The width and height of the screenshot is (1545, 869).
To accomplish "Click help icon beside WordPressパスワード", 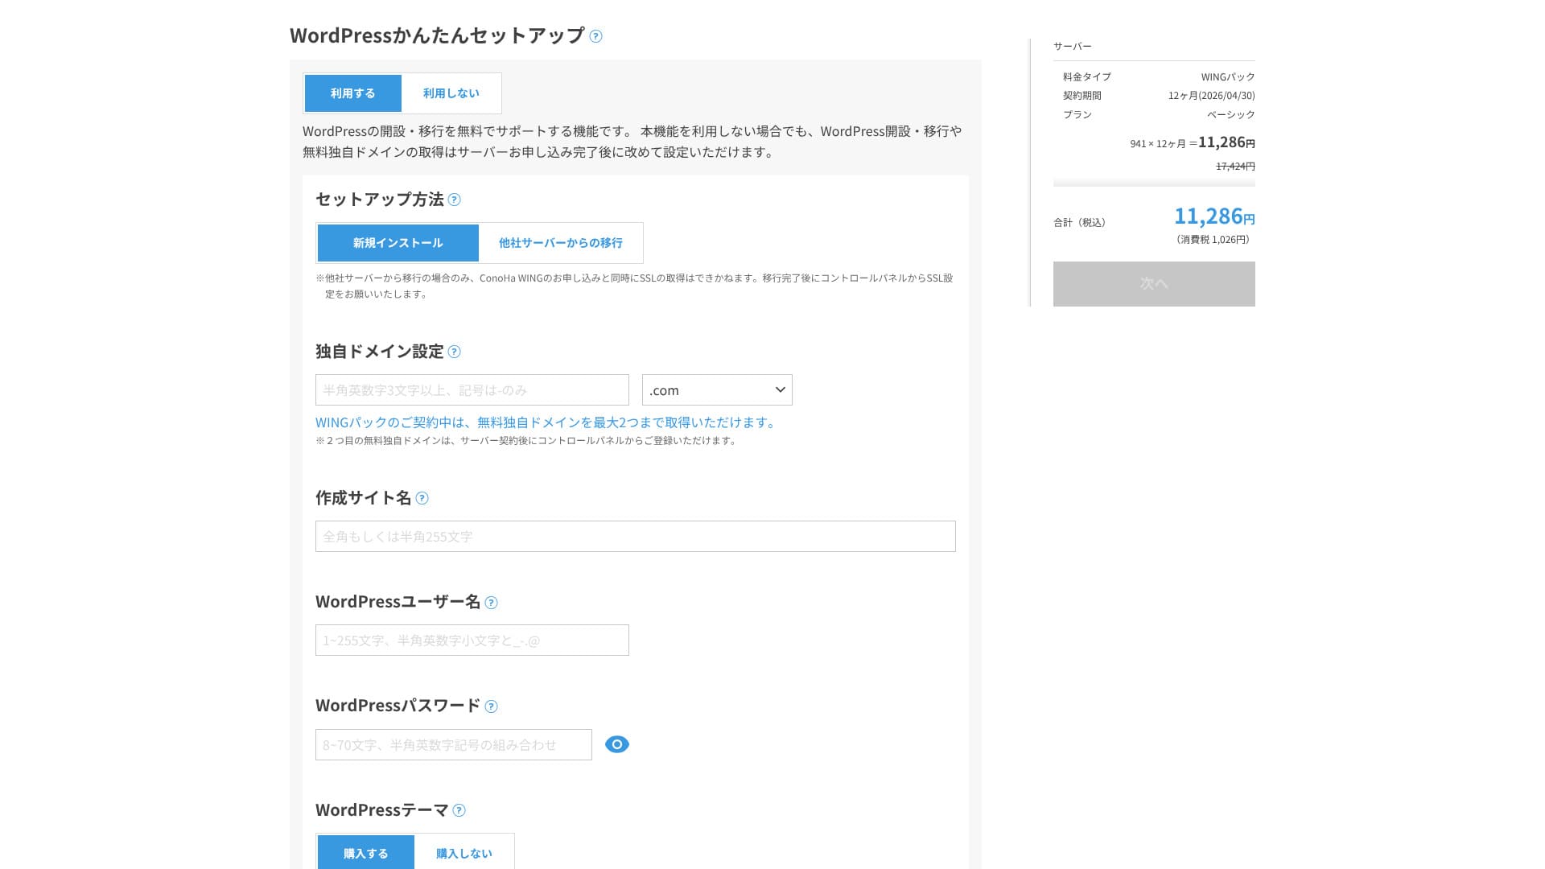I will tap(491, 706).
